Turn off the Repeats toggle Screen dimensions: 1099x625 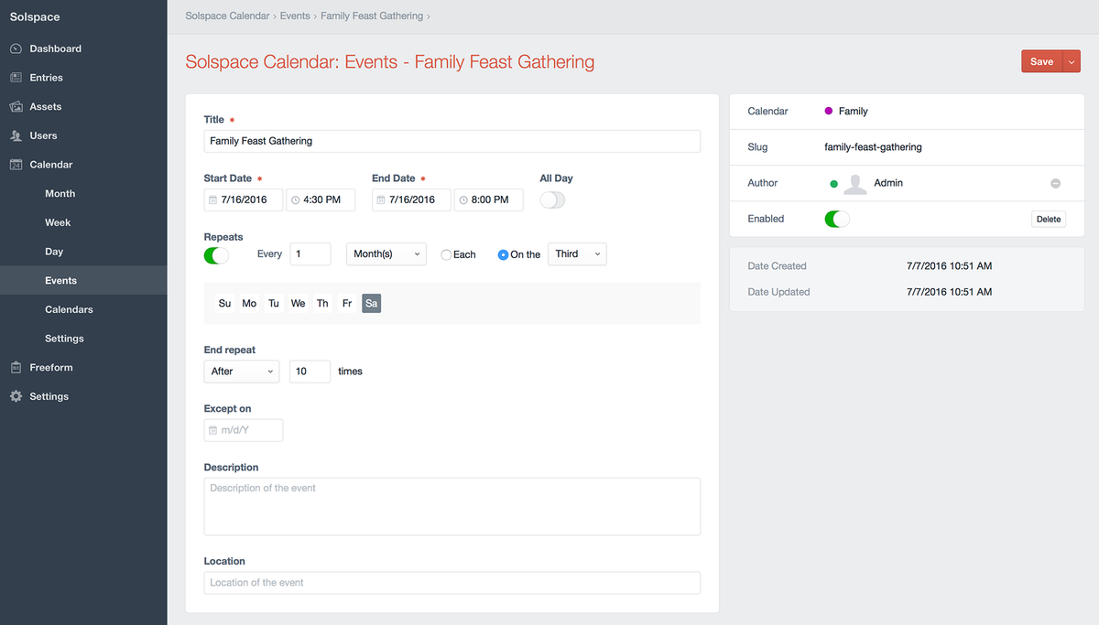216,255
